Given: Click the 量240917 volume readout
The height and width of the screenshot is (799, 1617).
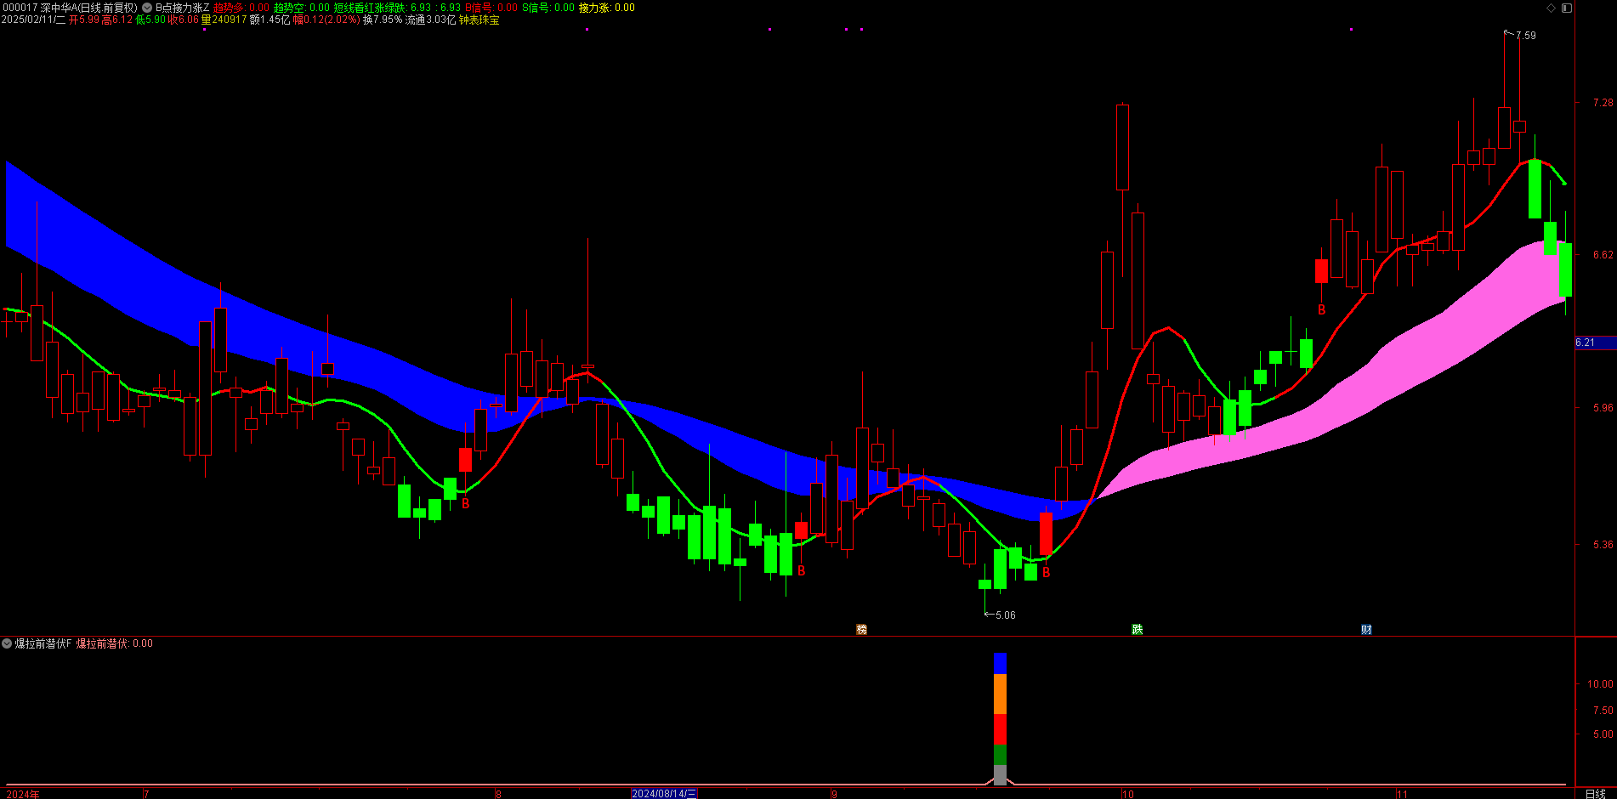Looking at the screenshot, I should (224, 20).
